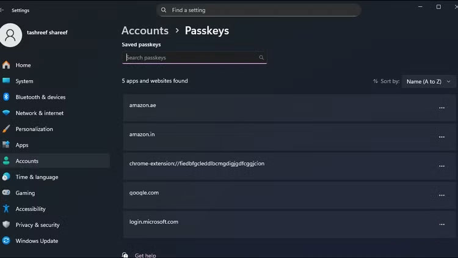The height and width of the screenshot is (258, 458).
Task: Expand options menu for login.microsoft.com passkey
Action: [442, 224]
